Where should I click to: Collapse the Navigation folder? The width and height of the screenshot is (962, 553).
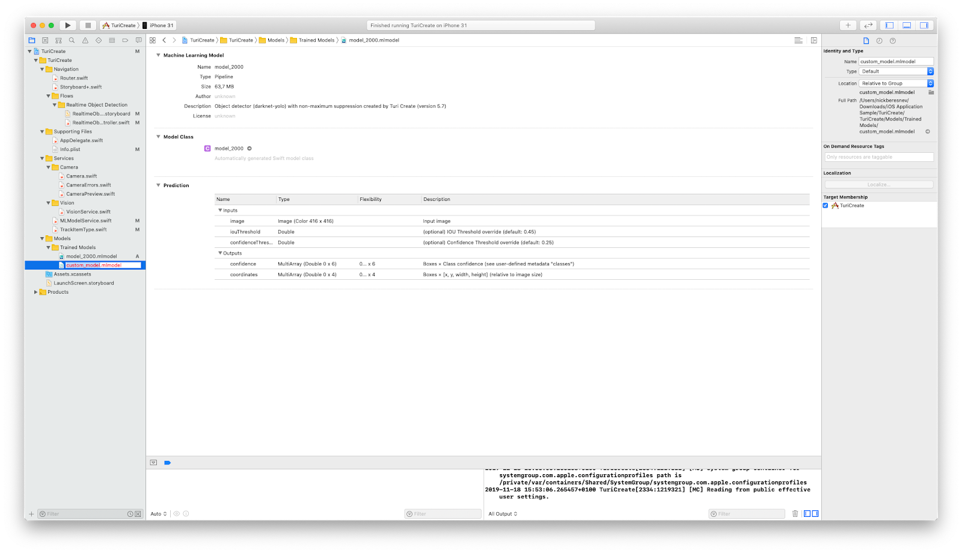click(x=42, y=69)
